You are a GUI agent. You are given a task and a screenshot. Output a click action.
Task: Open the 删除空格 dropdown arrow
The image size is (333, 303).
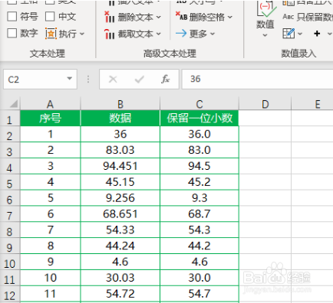230,18
